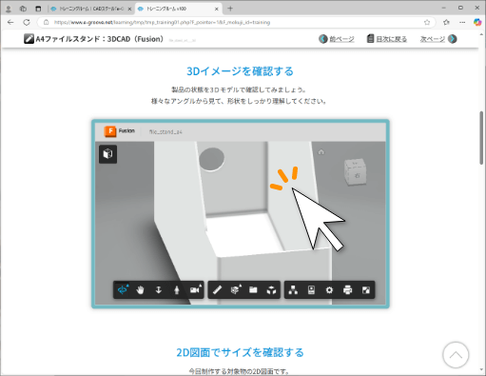Return to table of contents 目次に戻る
The image size is (486, 376).
click(391, 39)
